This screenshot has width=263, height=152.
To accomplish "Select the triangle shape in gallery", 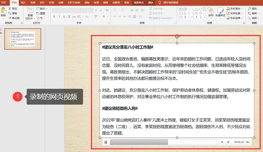I will pyautogui.click(x=185, y=13).
